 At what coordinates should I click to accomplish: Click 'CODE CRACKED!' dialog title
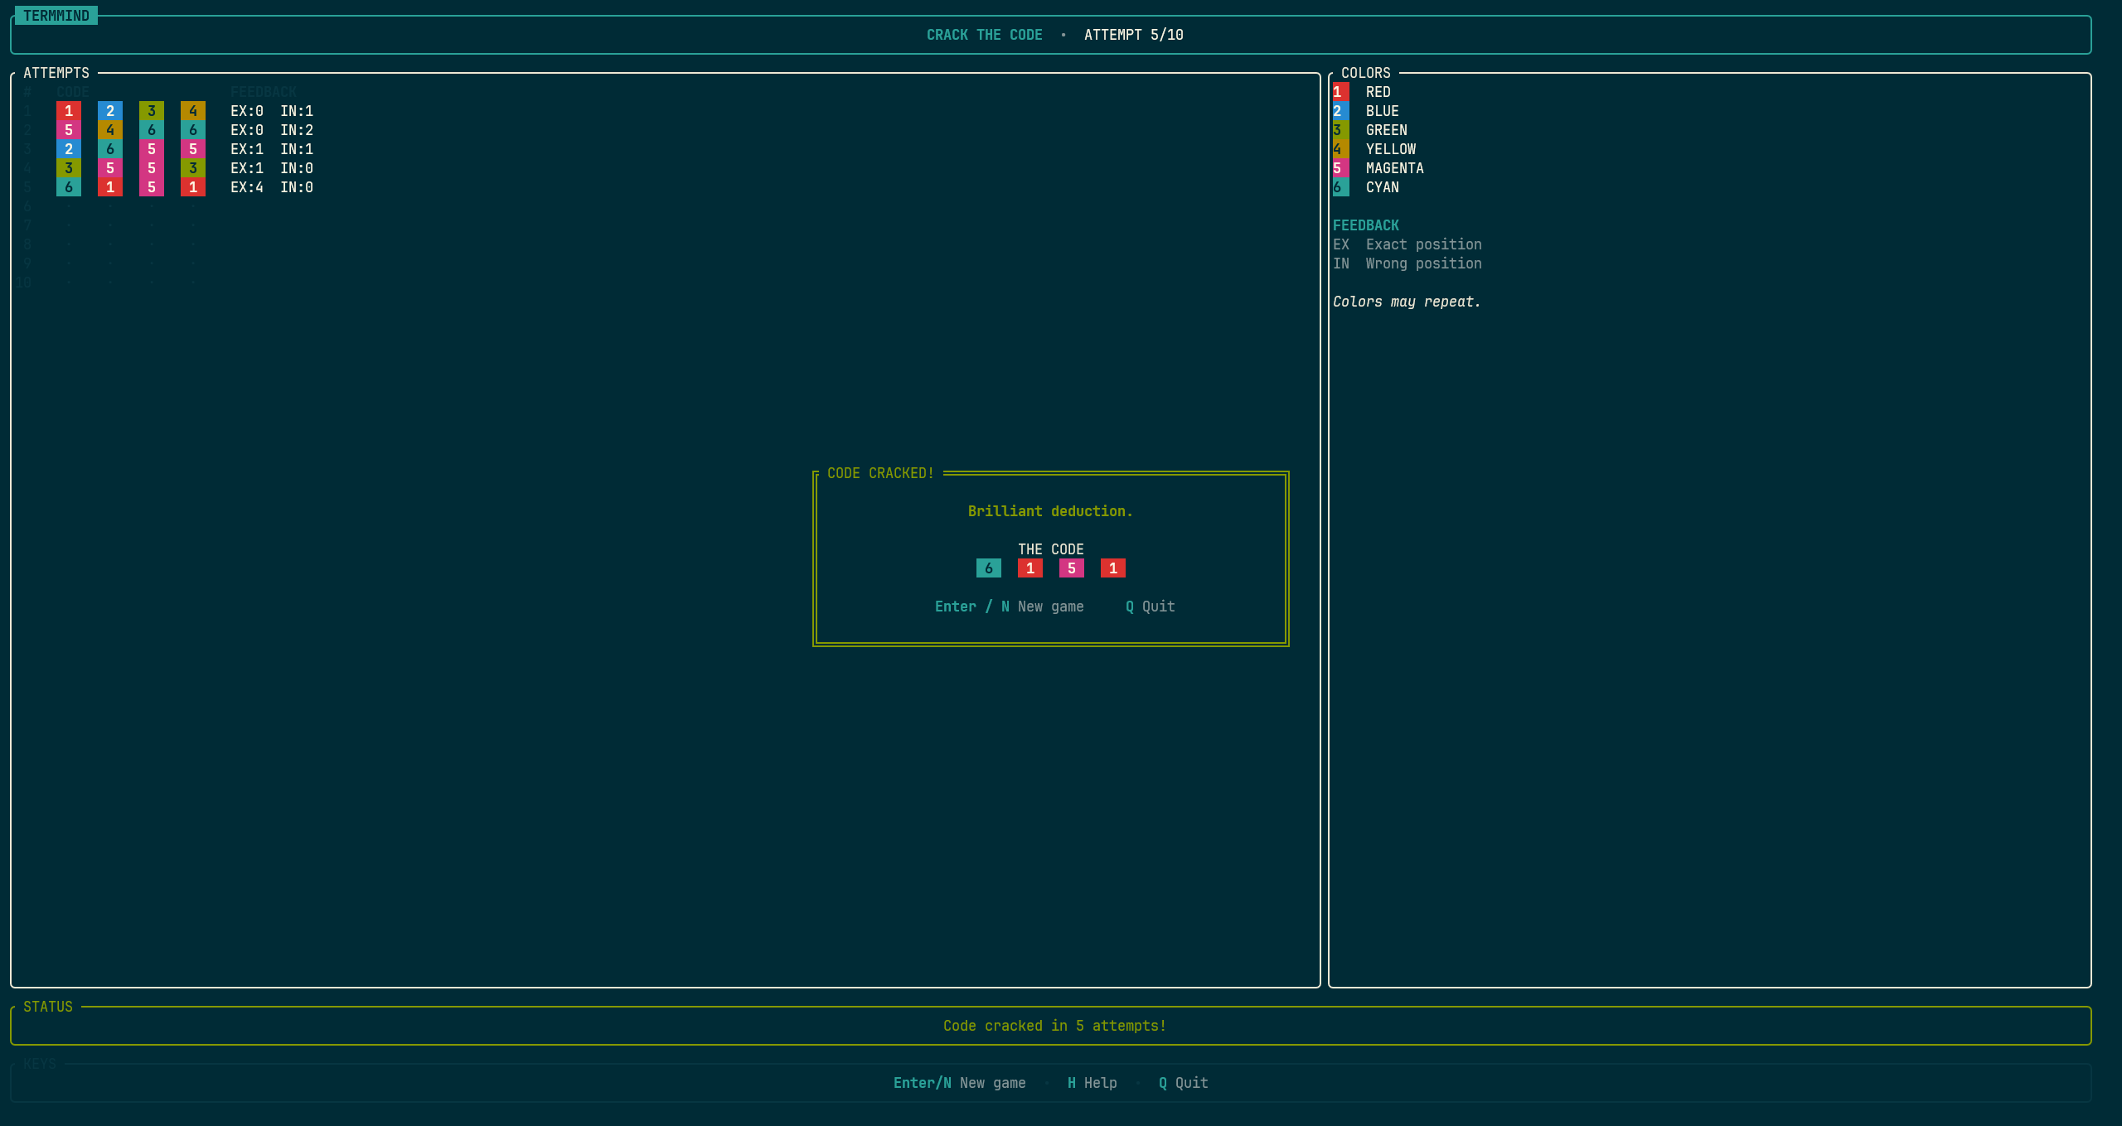point(880,473)
